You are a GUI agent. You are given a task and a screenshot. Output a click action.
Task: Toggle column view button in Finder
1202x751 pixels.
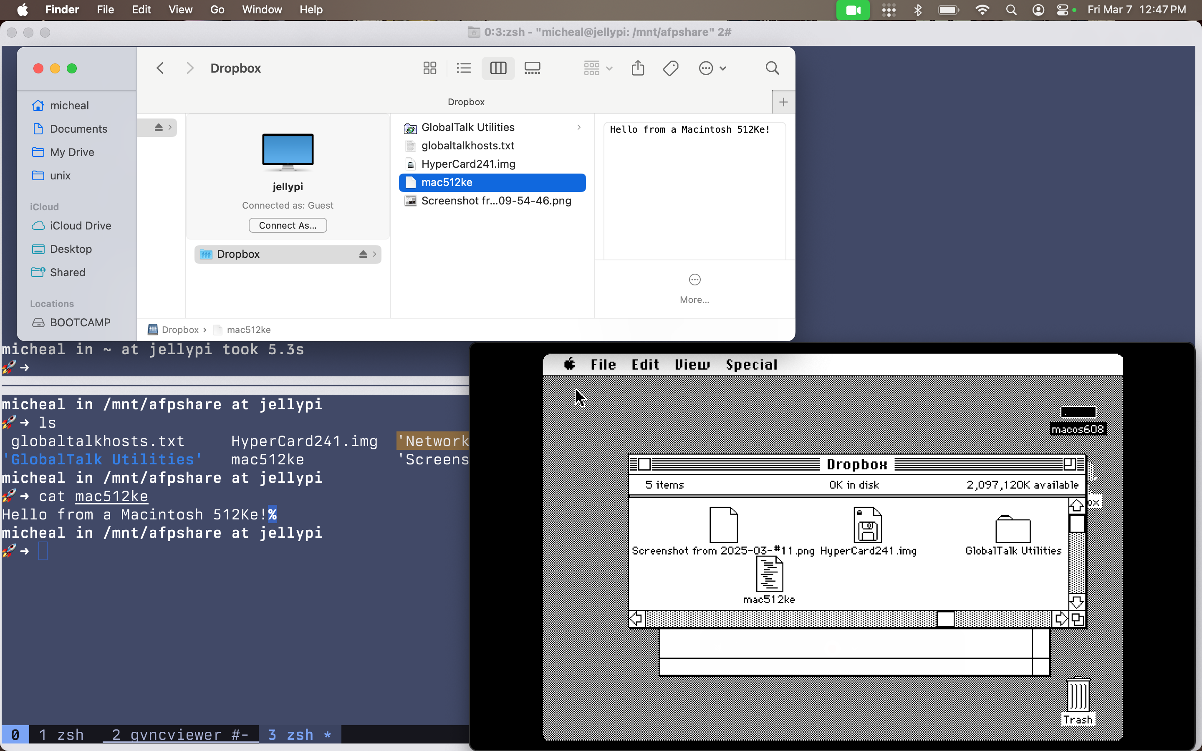pos(498,68)
